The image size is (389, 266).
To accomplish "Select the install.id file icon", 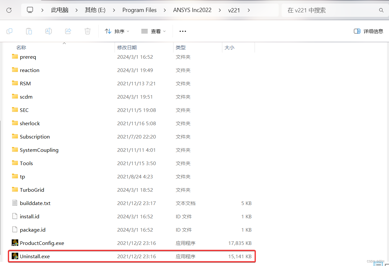I will point(15,216).
